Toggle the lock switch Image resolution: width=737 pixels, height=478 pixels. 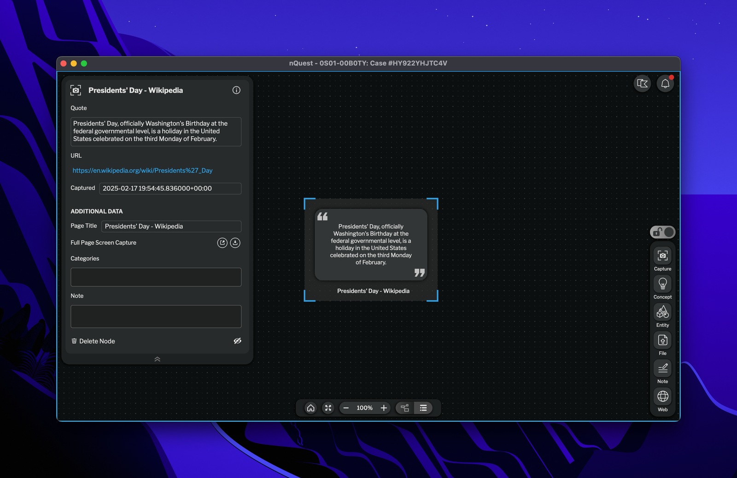pos(662,232)
